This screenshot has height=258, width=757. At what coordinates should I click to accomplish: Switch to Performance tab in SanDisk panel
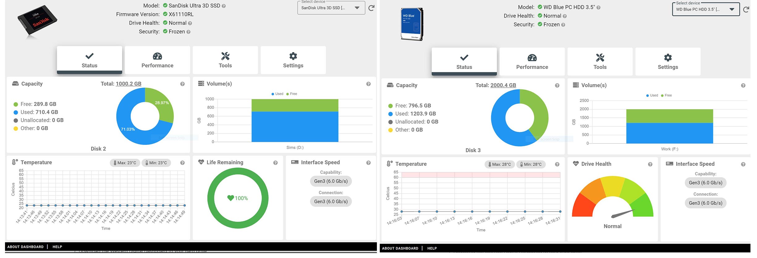tap(157, 60)
